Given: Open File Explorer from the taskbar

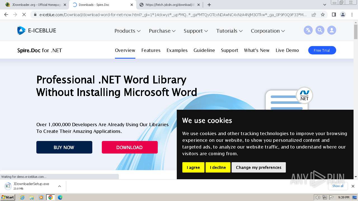Looking at the screenshot, I should pos(32,197).
